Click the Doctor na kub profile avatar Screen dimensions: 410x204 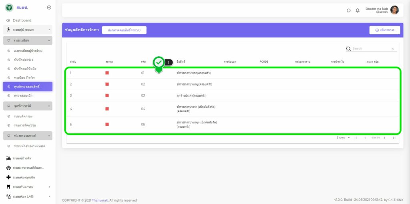pos(394,10)
